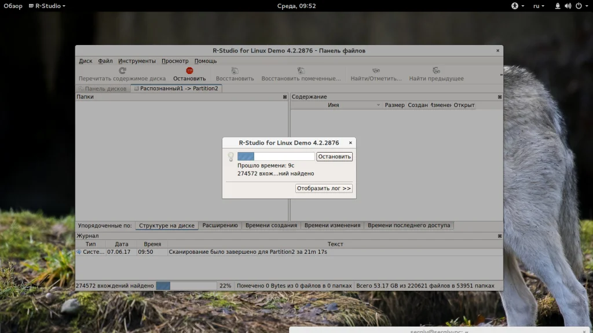Click Остановить button in progress dialog
The image size is (593, 333).
334,156
